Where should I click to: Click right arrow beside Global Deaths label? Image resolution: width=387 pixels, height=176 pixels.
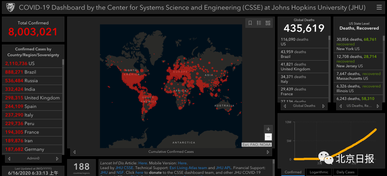point(323,106)
